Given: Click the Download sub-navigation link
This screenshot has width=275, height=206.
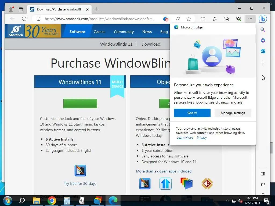Looking at the screenshot, I should [x=151, y=44].
